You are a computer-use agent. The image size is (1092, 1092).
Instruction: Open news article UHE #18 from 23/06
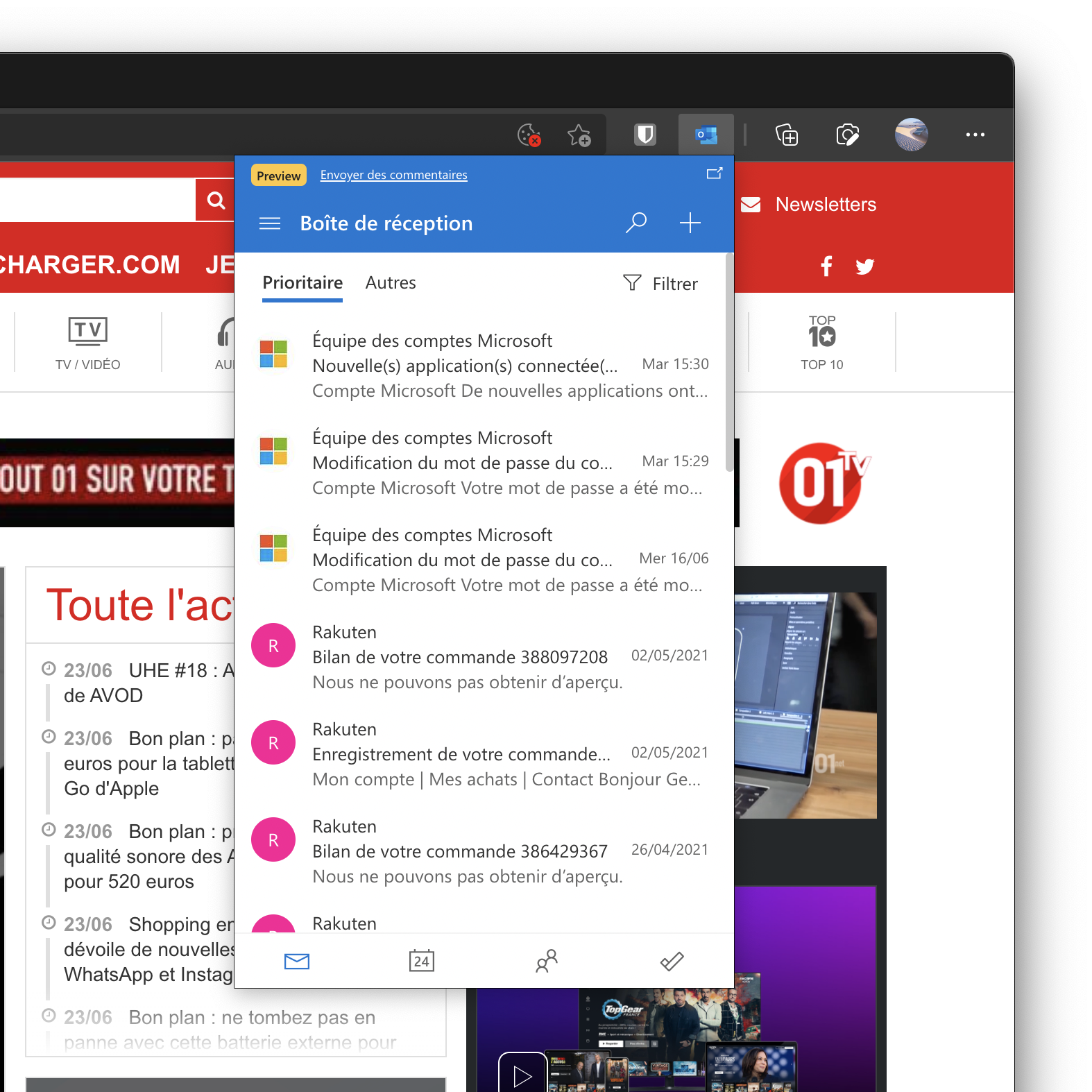coord(148,683)
